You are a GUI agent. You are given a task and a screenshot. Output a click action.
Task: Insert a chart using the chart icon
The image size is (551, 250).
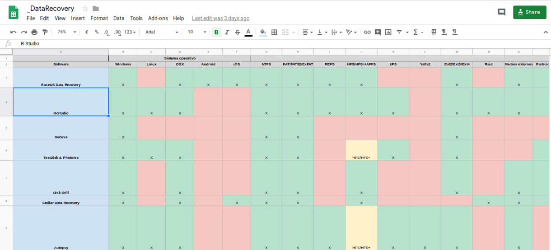pos(388,32)
